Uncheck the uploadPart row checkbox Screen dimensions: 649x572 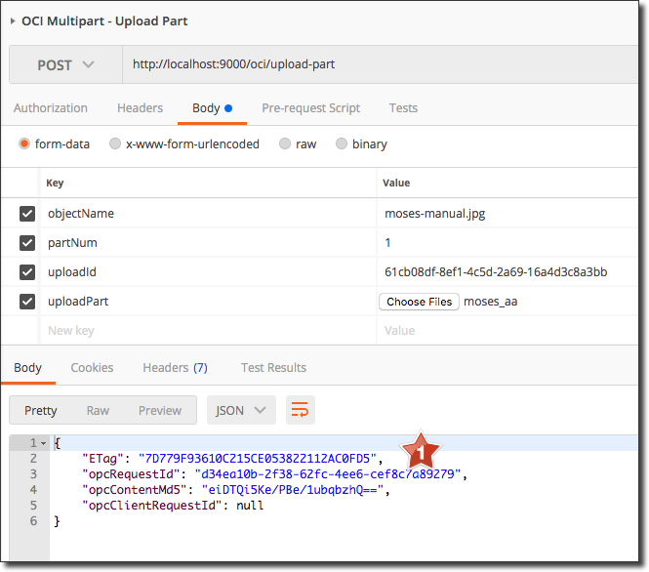(27, 302)
